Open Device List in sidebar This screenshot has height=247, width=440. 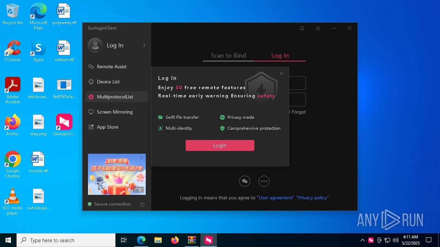[117, 82]
